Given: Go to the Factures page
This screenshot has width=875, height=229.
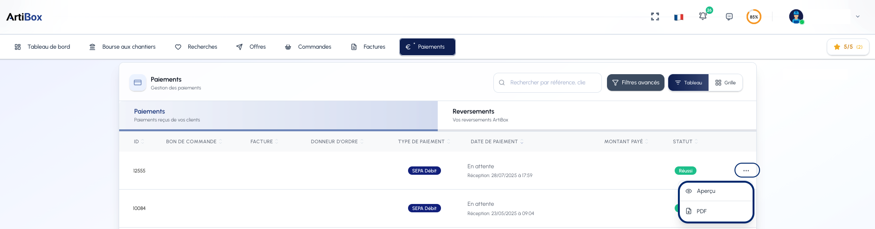Looking at the screenshot, I should point(368,47).
